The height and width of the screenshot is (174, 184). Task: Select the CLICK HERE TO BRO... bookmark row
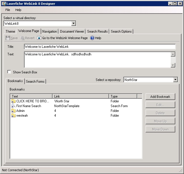pyautogui.click(x=76, y=101)
